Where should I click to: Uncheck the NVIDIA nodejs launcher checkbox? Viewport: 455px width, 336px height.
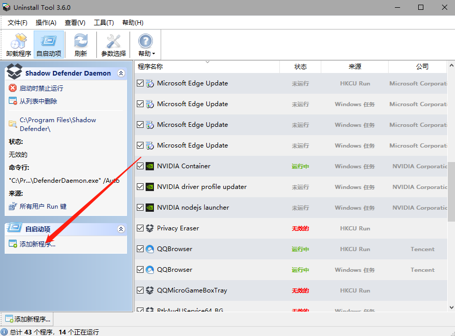[x=140, y=208]
